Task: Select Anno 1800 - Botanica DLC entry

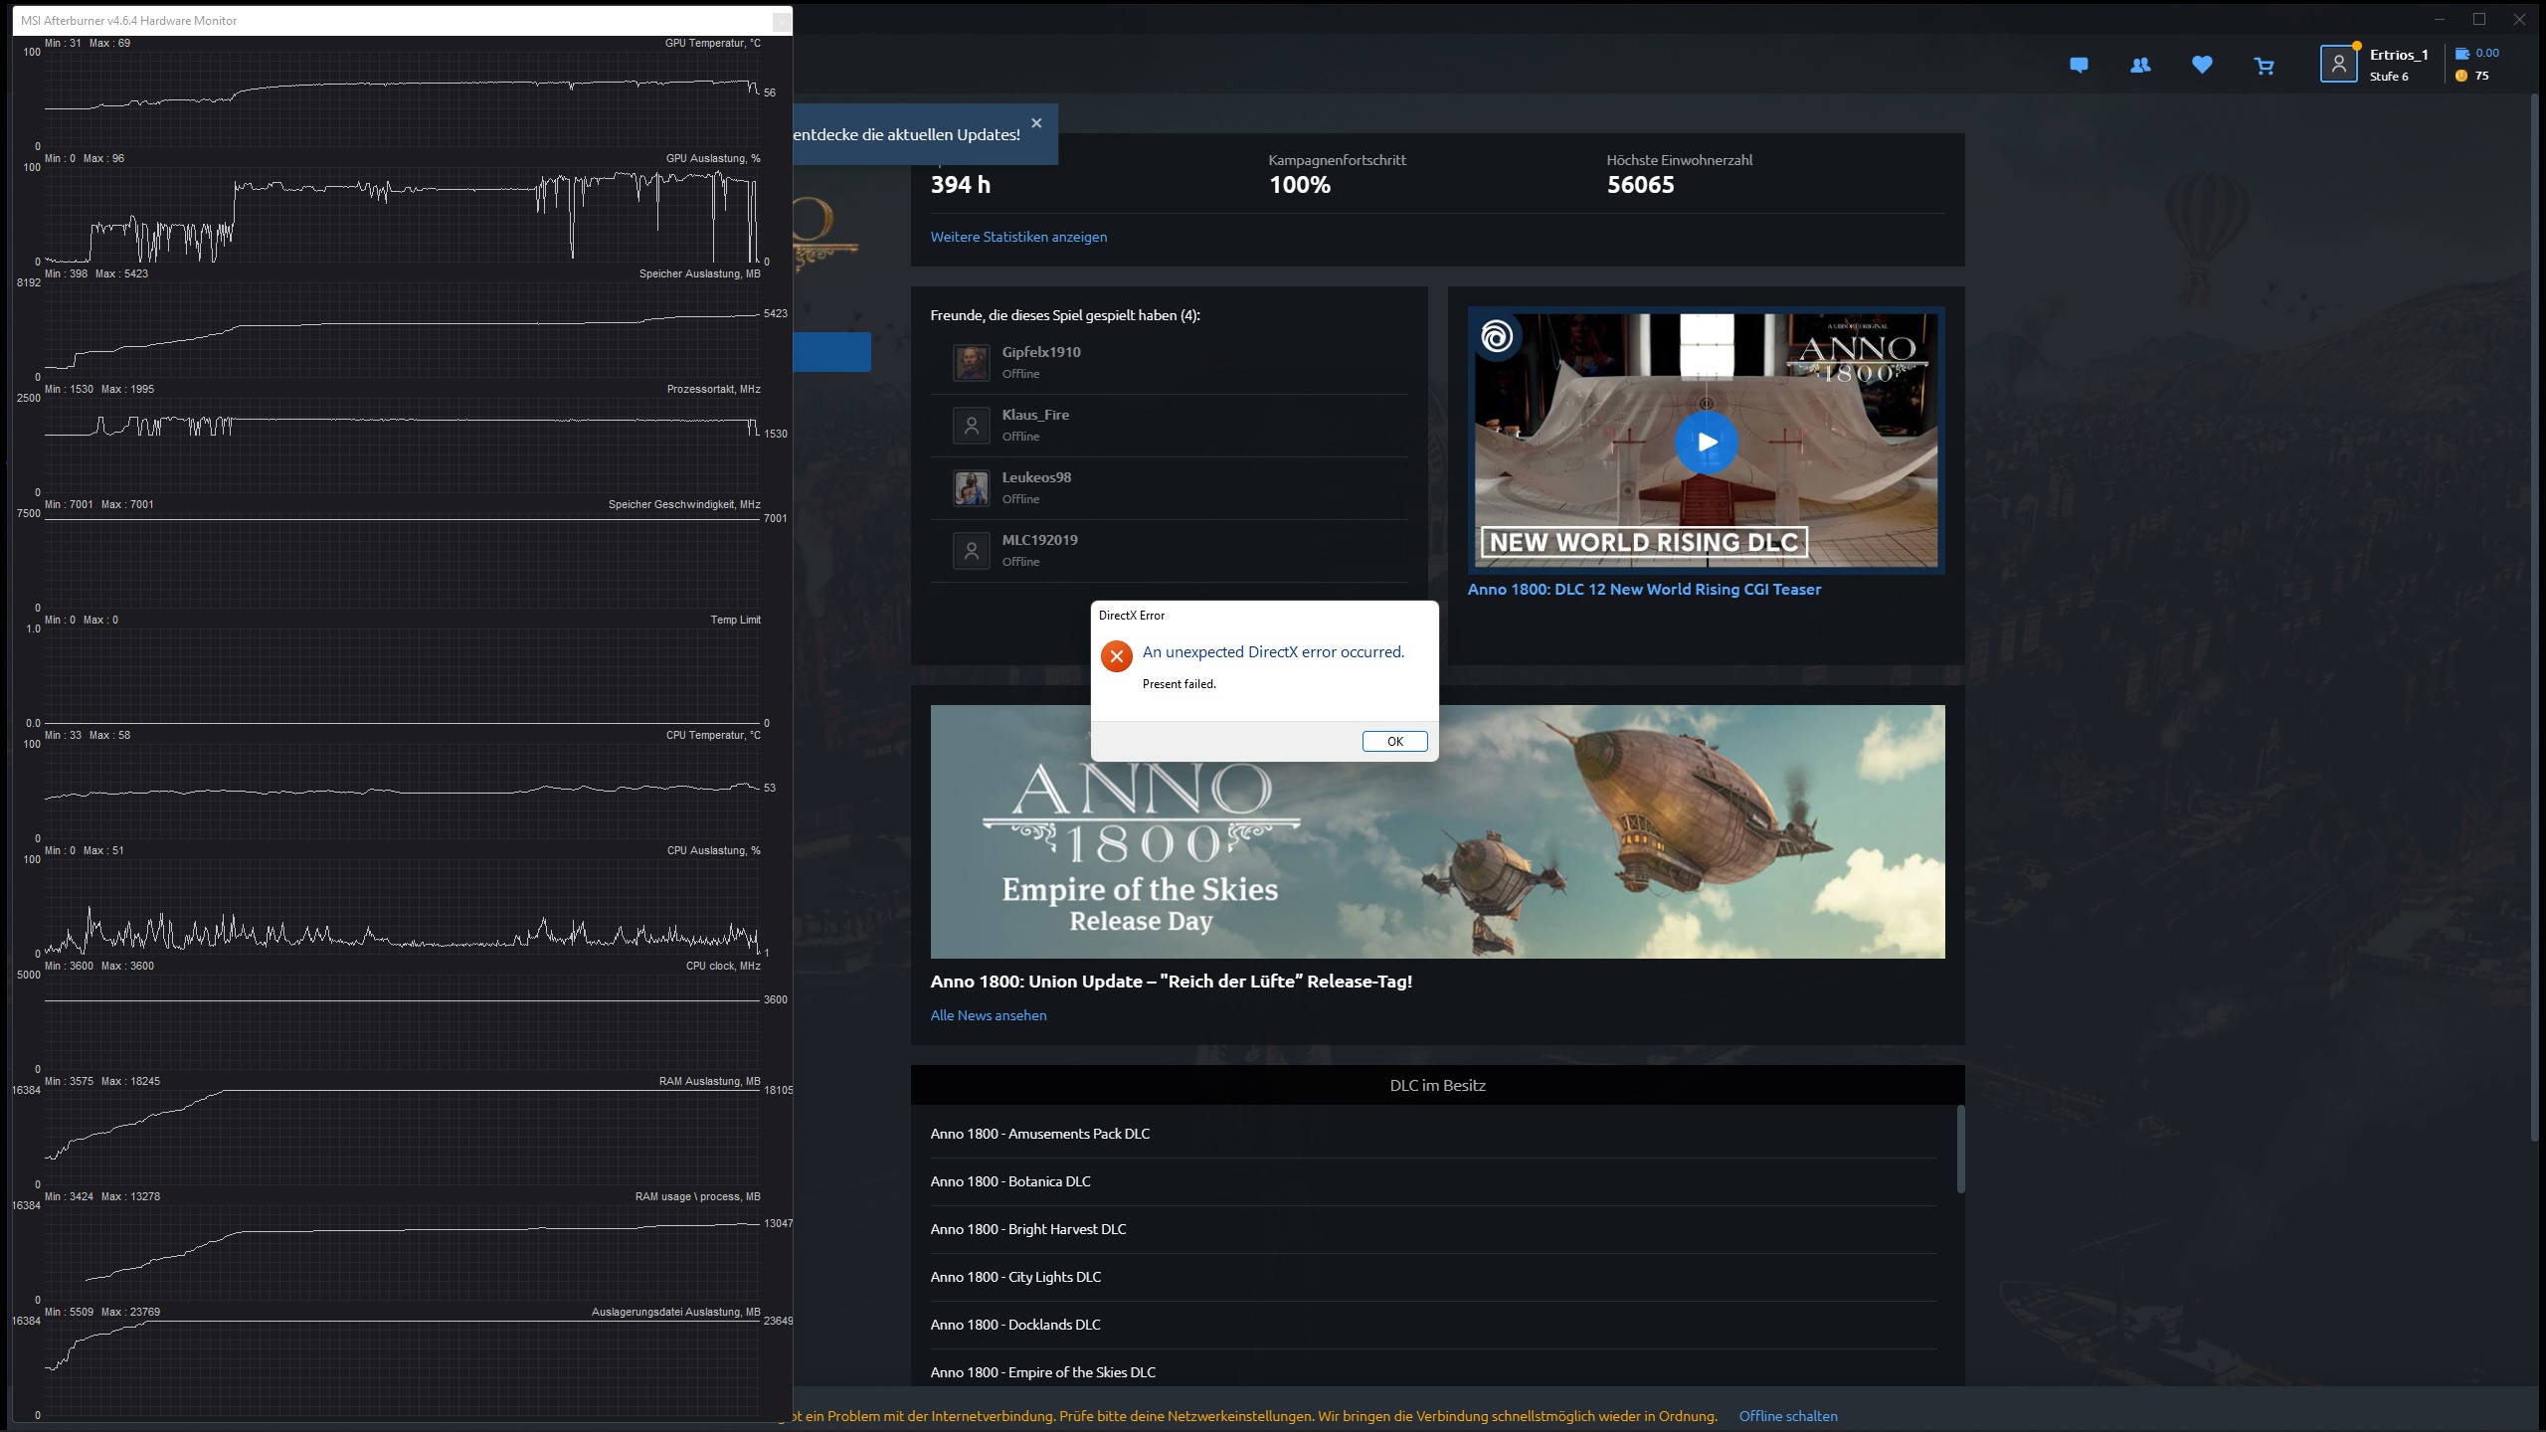Action: [x=1010, y=1181]
